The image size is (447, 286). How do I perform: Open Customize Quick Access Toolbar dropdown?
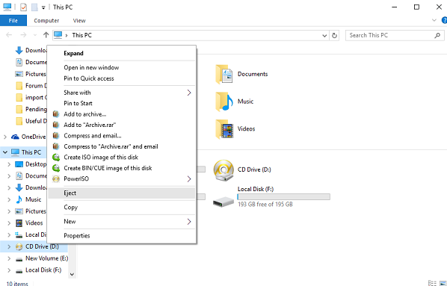pyautogui.click(x=43, y=7)
